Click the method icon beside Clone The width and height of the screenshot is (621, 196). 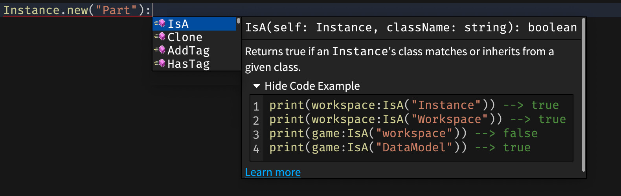[160, 37]
